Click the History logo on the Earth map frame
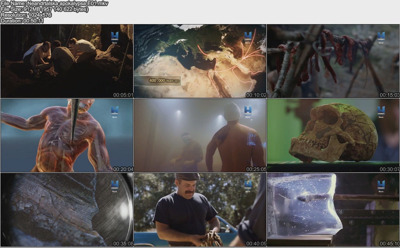Viewport: 400px width, 248px height. click(x=248, y=37)
